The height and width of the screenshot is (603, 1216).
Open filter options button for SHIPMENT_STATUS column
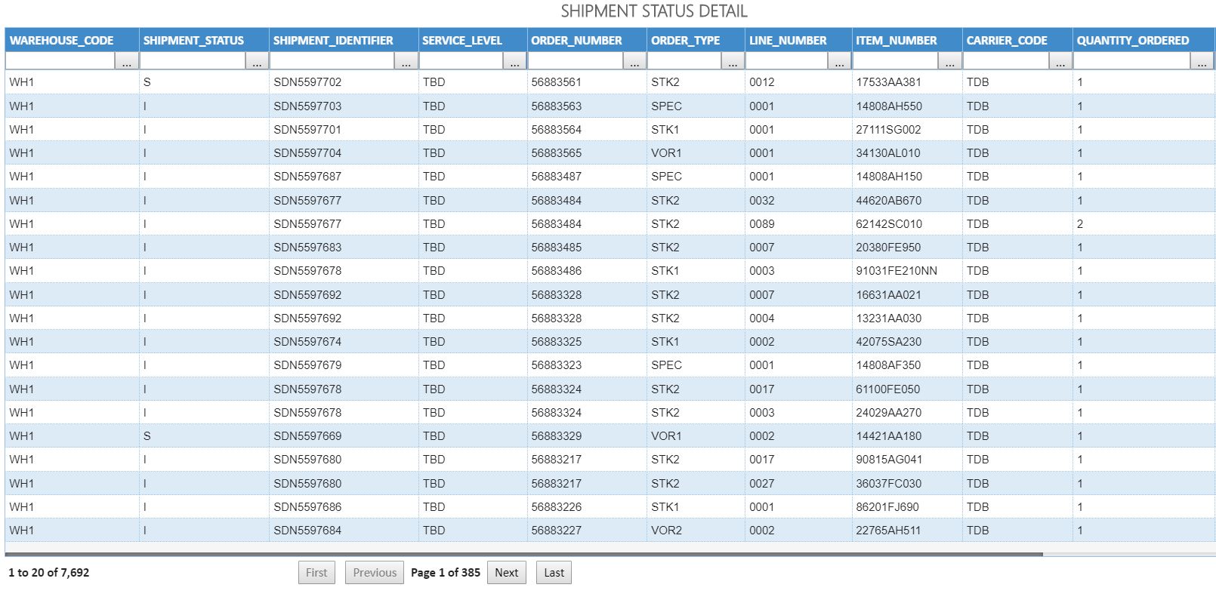[x=257, y=62]
